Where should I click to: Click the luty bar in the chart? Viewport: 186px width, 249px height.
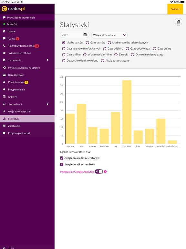tap(81, 124)
